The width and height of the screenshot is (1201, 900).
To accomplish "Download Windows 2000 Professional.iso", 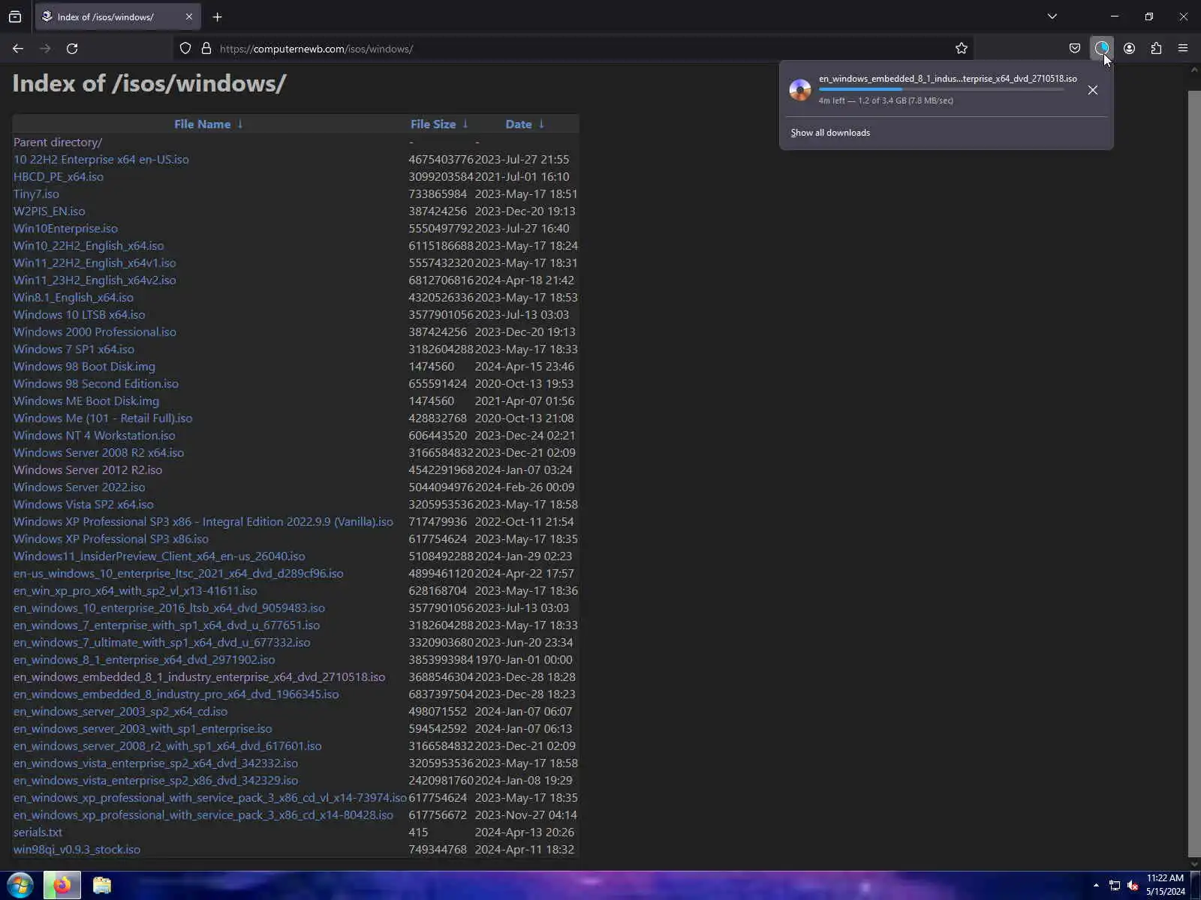I will [x=95, y=332].
